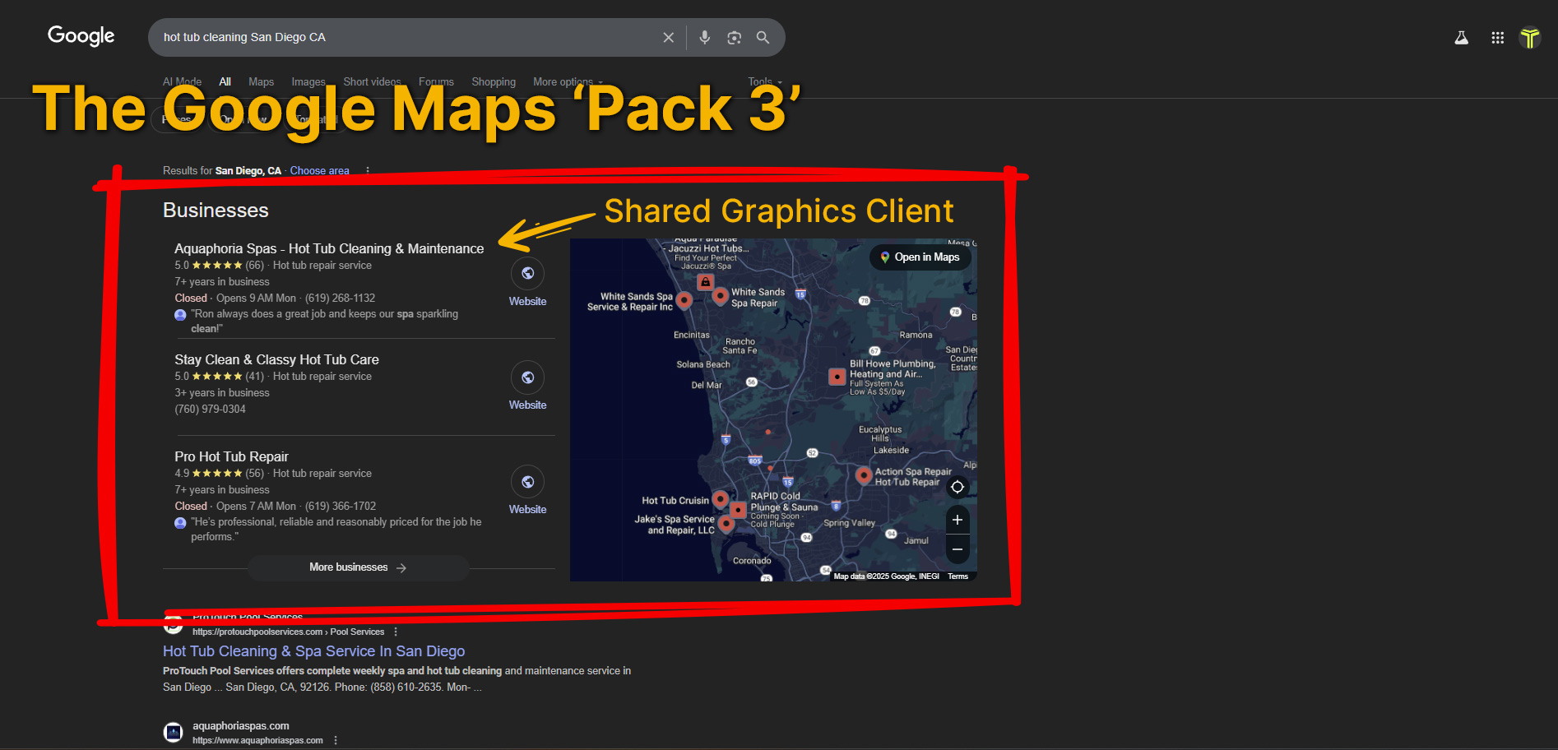
Task: Select Hot Tub Cruisin map pin
Action: [x=720, y=499]
